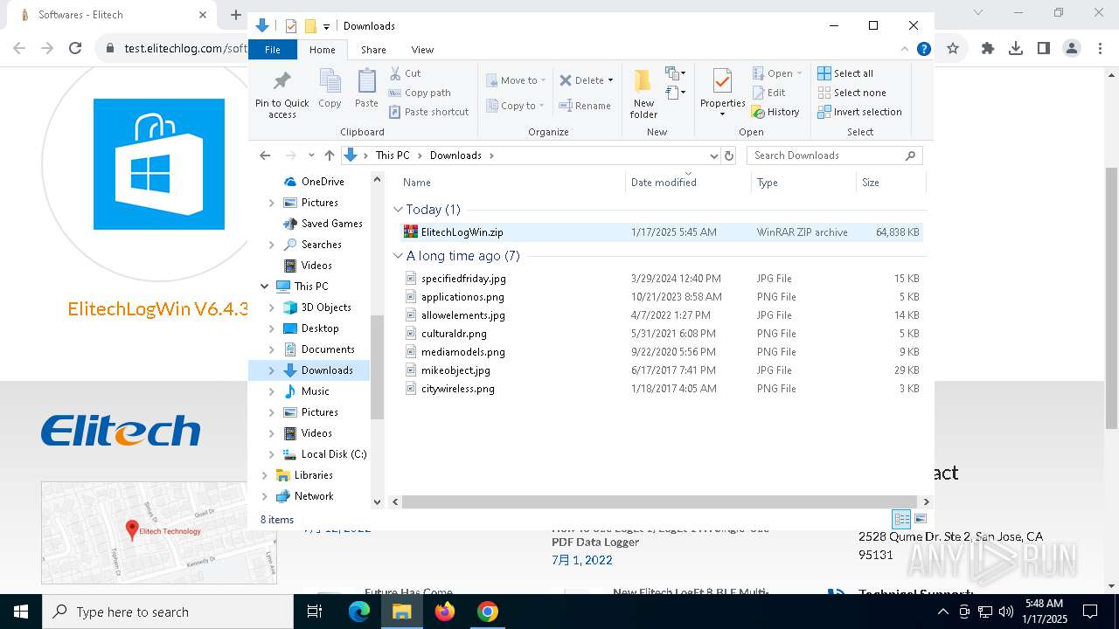Click the Search Downloads field
The image size is (1119, 629).
click(x=834, y=156)
